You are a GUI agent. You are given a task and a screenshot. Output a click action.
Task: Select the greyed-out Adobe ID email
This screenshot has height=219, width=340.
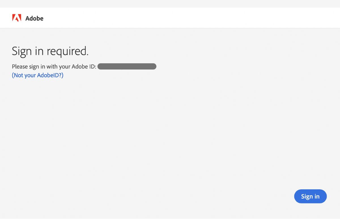pyautogui.click(x=127, y=67)
